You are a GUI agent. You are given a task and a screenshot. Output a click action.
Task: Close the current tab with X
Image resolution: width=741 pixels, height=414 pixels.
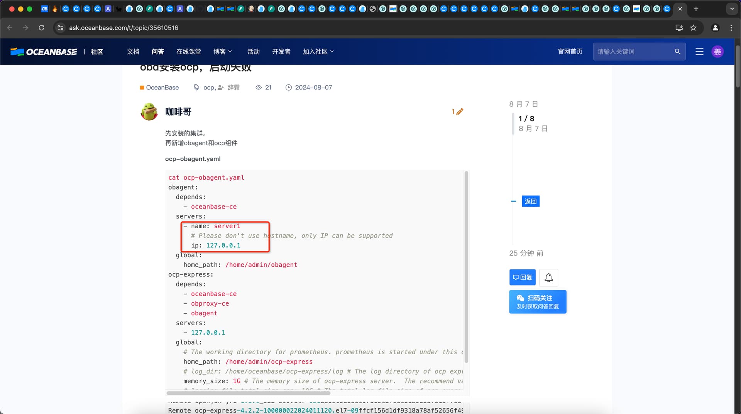(680, 9)
